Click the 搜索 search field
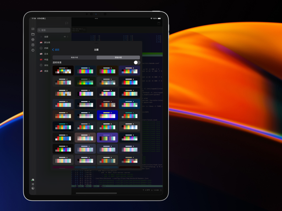Image resolution: width=282 pixels, height=211 pixels. pyautogui.click(x=54, y=30)
